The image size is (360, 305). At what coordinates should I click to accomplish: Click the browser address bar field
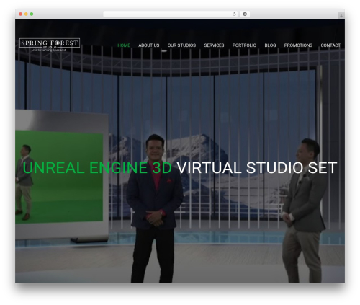tap(168, 14)
